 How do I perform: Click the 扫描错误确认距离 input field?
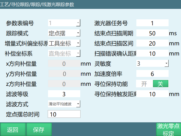152,53
